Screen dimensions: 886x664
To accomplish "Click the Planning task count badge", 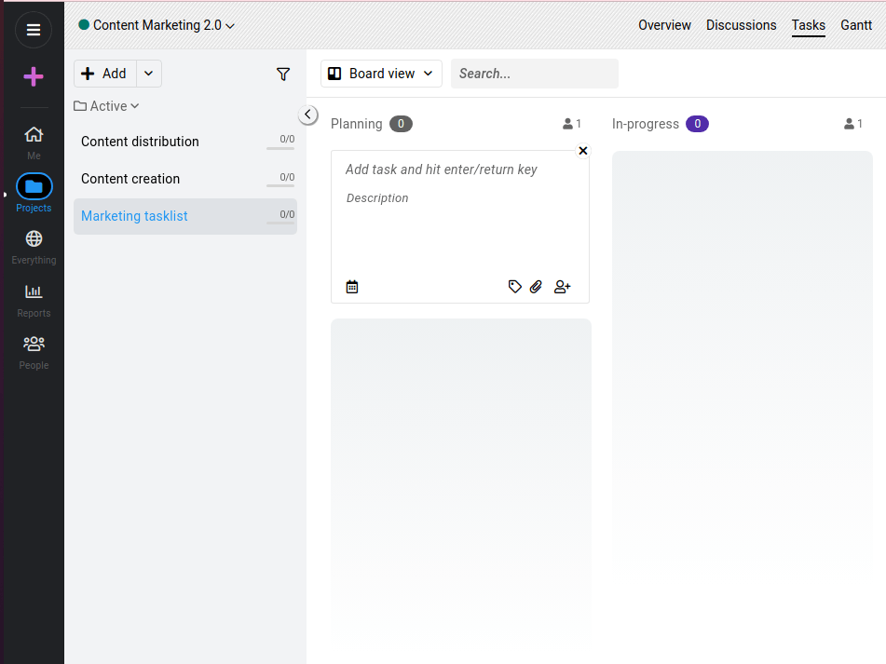I will 401,124.
